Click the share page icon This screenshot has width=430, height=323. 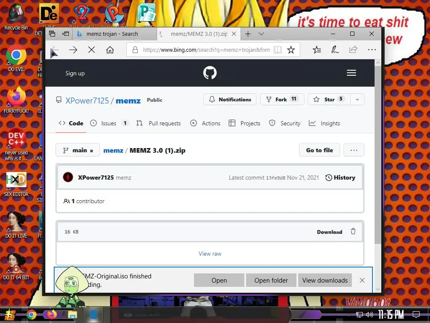(x=353, y=50)
